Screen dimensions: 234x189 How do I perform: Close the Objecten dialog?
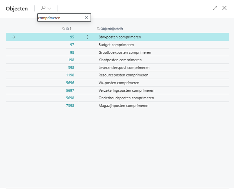(x=224, y=8)
